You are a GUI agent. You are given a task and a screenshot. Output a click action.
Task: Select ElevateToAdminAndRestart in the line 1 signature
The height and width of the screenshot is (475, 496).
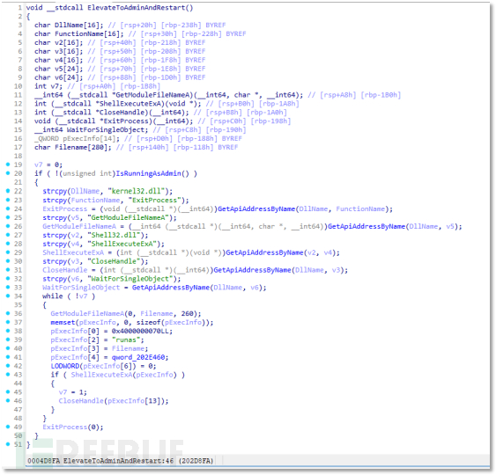(x=137, y=8)
